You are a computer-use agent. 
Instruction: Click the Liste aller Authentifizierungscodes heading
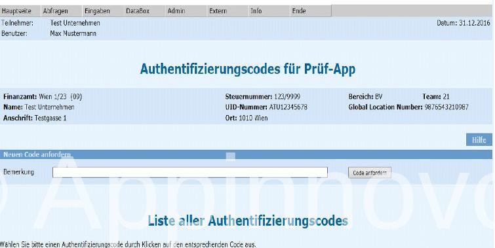coord(248,221)
